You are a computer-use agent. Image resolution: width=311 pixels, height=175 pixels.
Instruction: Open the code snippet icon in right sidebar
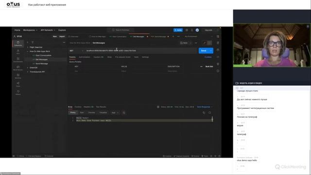pos(218,57)
